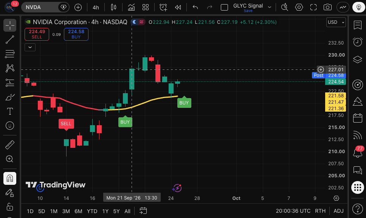The height and width of the screenshot is (218, 366).
Task: Click the Save link under layout name
Action: (x=248, y=11)
